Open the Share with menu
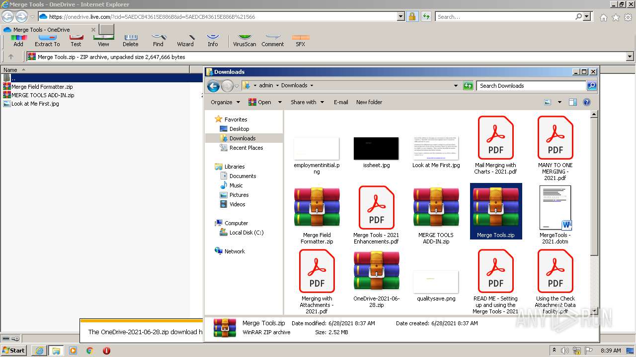Image resolution: width=636 pixels, height=357 pixels. [x=307, y=102]
